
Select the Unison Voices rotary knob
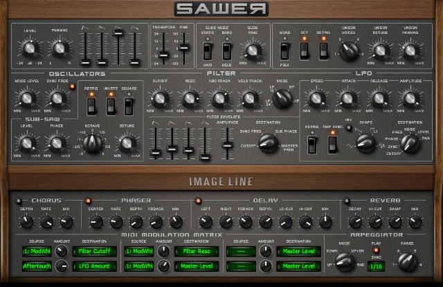point(348,51)
